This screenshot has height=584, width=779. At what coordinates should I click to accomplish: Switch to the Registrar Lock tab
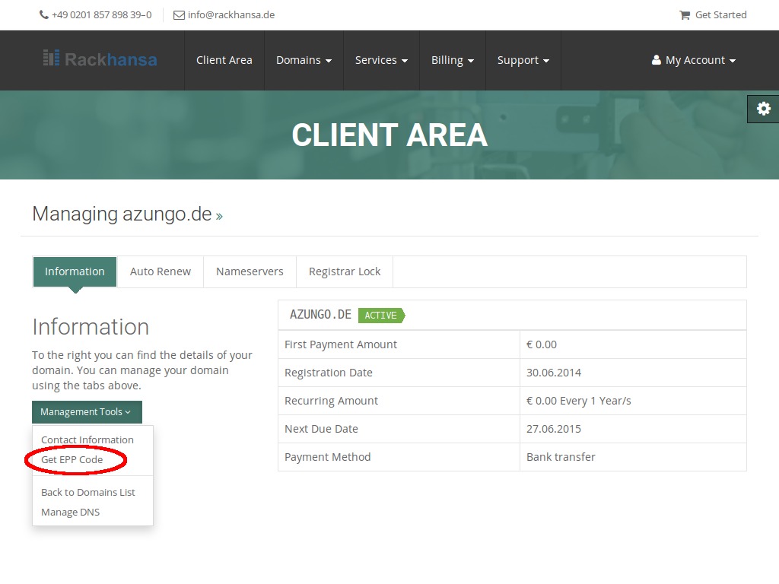[345, 271]
